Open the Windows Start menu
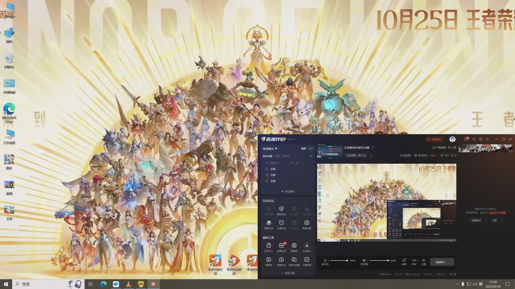515x289 pixels. pyautogui.click(x=6, y=284)
